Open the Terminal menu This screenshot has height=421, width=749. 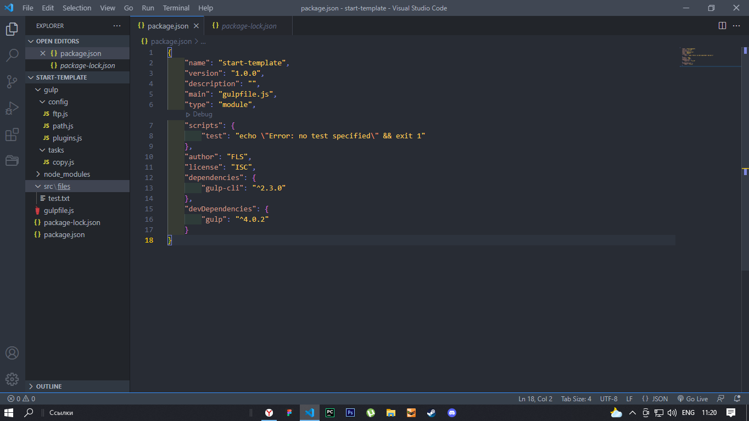coord(176,8)
